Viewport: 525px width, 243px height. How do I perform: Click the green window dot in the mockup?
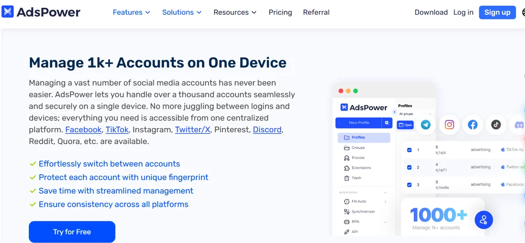click(356, 91)
